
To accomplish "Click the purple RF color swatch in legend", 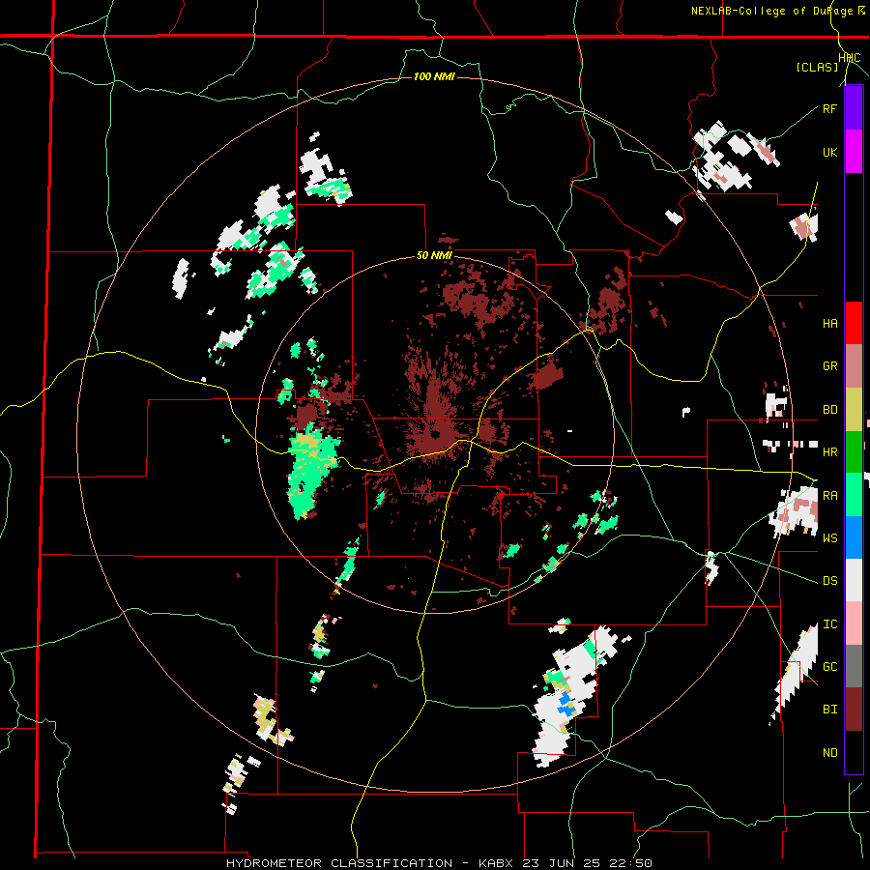I will (x=854, y=108).
